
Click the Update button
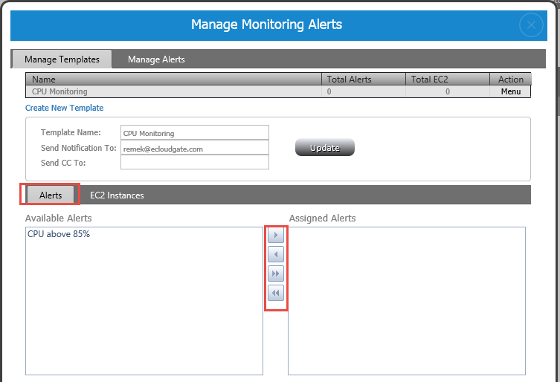click(325, 147)
